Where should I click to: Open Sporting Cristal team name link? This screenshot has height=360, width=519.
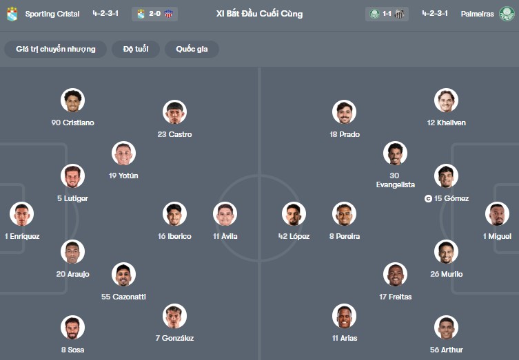pyautogui.click(x=52, y=14)
